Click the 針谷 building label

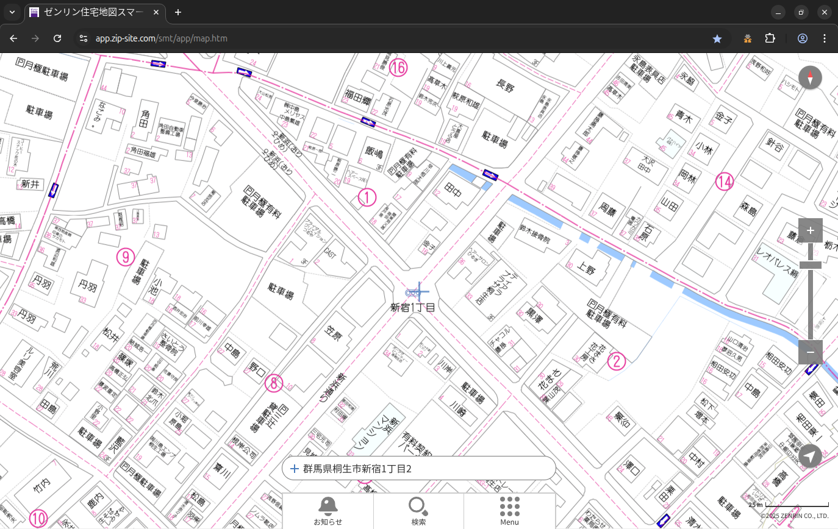click(775, 144)
